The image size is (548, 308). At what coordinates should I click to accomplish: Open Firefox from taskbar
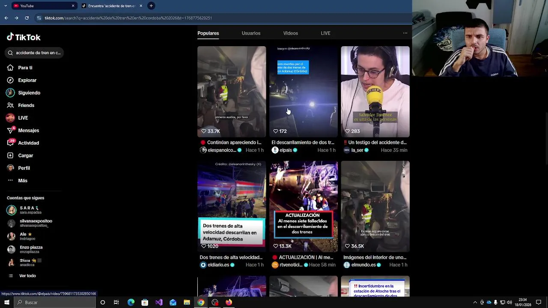[x=229, y=302]
